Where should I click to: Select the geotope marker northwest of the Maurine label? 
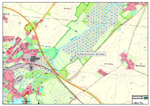(x=76, y=31)
